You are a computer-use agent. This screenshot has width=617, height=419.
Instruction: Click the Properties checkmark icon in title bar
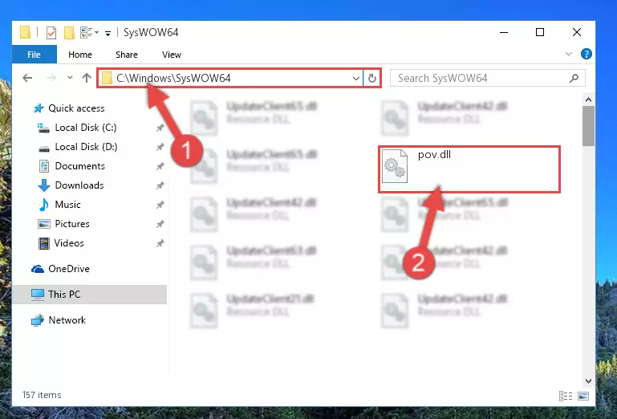[x=51, y=33]
